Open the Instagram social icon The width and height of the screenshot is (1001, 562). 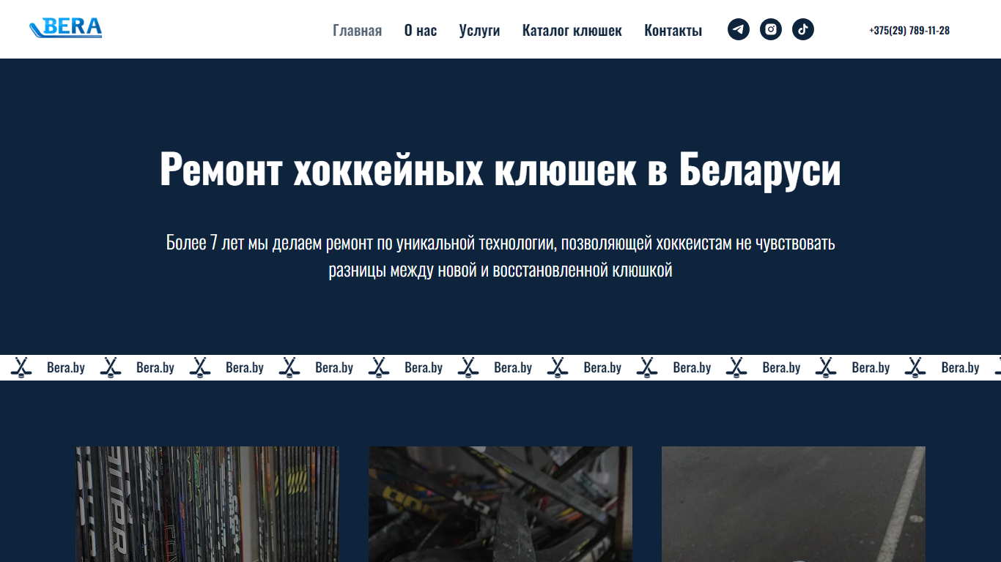771,29
